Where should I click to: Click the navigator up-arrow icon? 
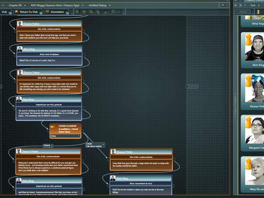[236, 5]
